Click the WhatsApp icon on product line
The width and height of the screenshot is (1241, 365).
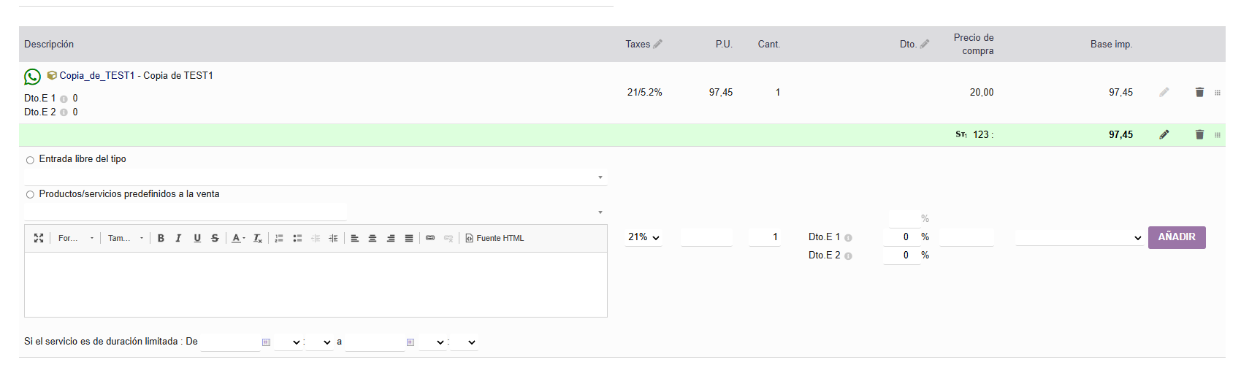click(32, 77)
